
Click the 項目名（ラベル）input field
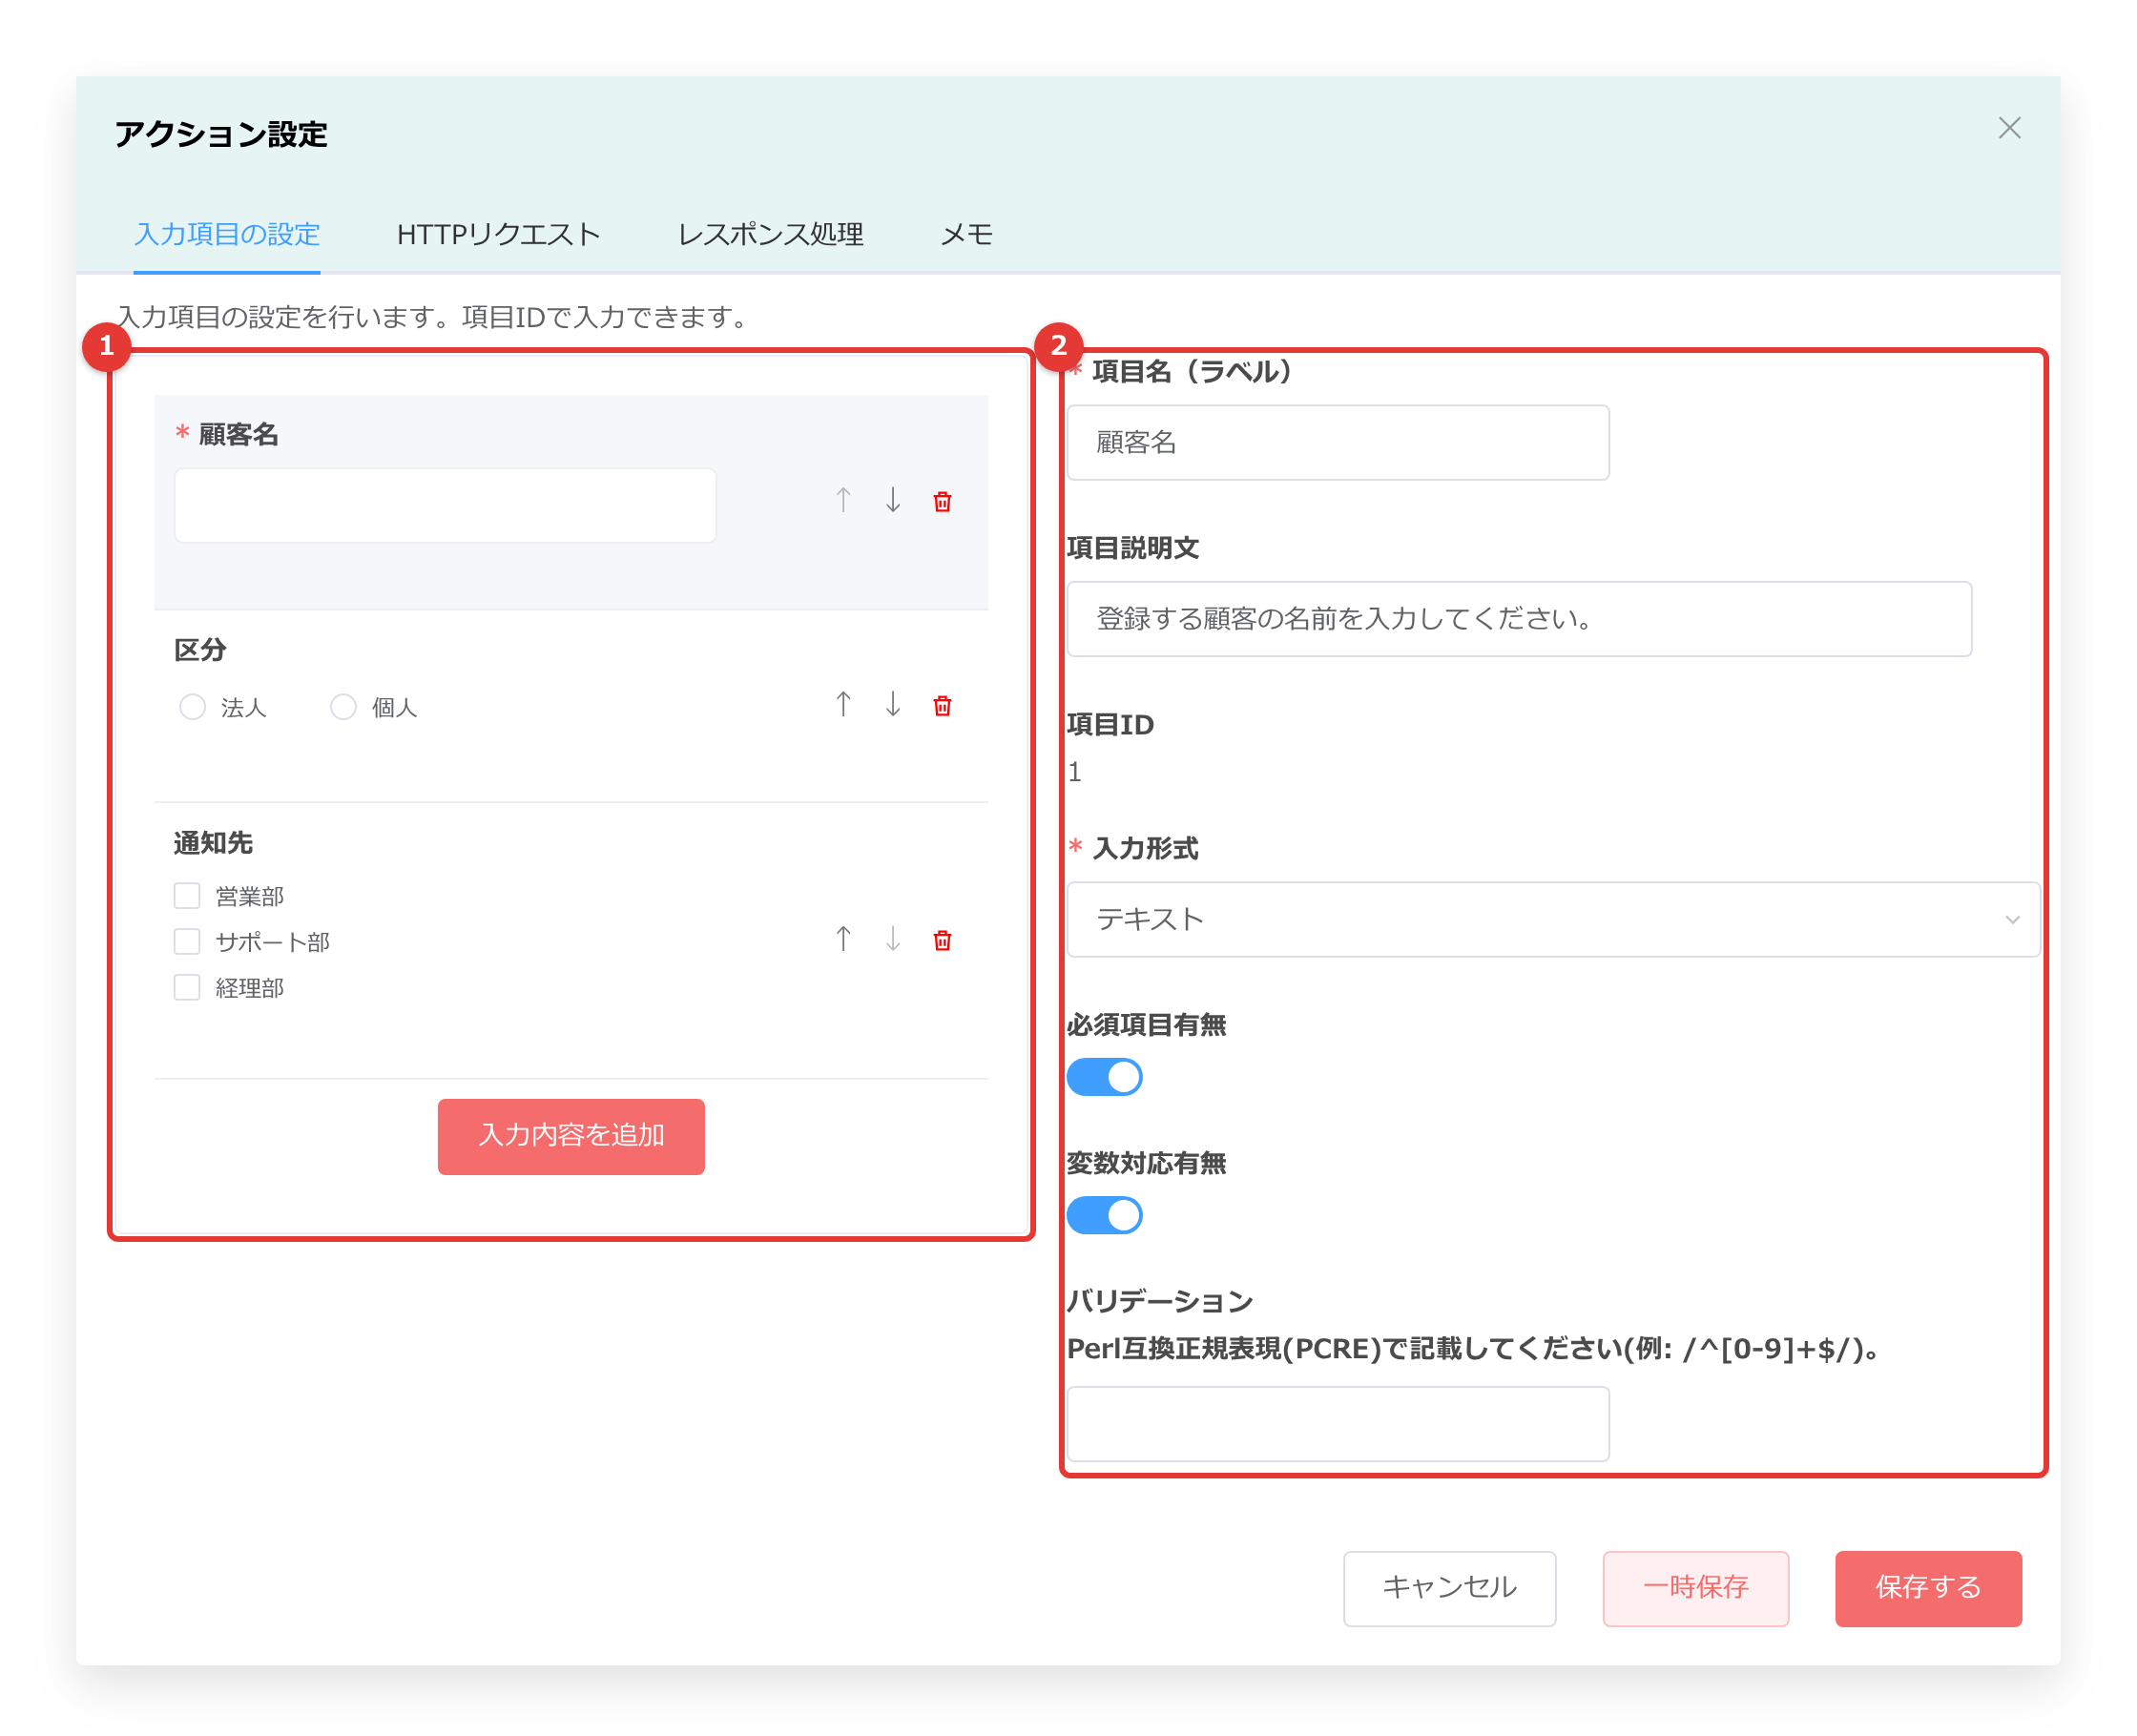(1338, 442)
